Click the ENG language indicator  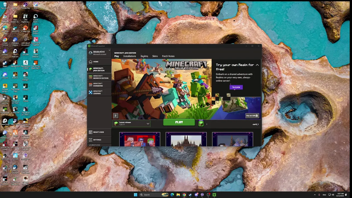[x=325, y=195]
